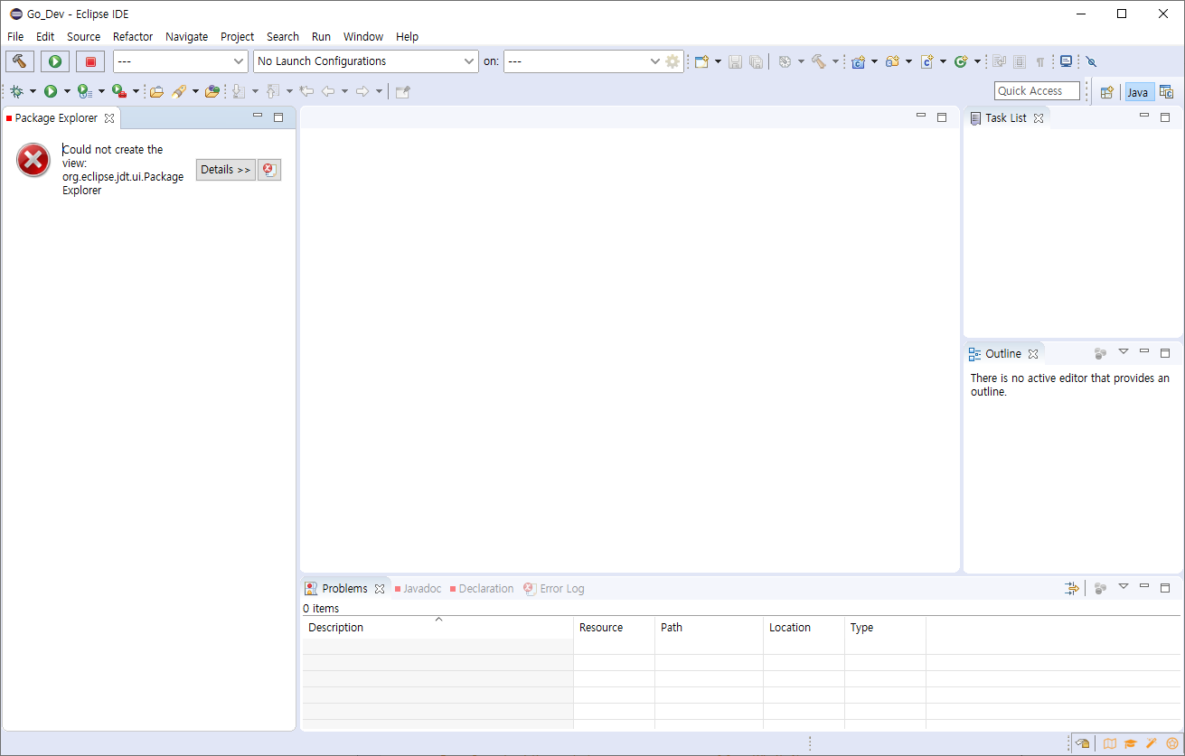Click the red Stop launch button
Screen dimensions: 1185x756
tap(90, 61)
